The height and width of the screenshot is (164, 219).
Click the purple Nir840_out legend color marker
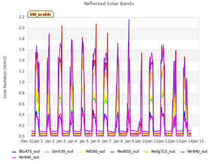point(182,152)
